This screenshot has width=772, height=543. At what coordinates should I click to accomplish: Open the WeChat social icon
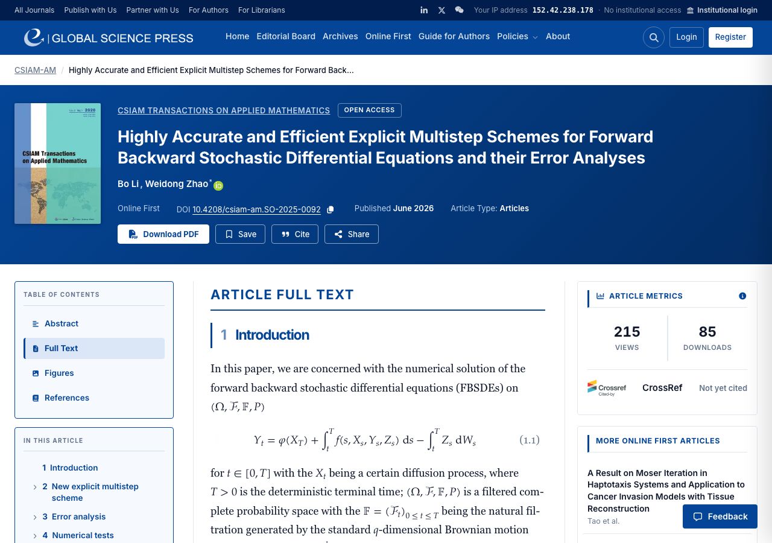(459, 10)
